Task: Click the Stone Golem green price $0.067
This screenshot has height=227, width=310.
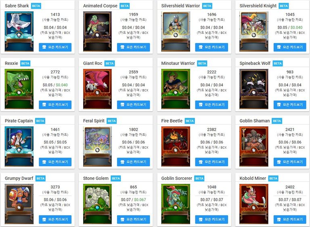Action: point(140,200)
